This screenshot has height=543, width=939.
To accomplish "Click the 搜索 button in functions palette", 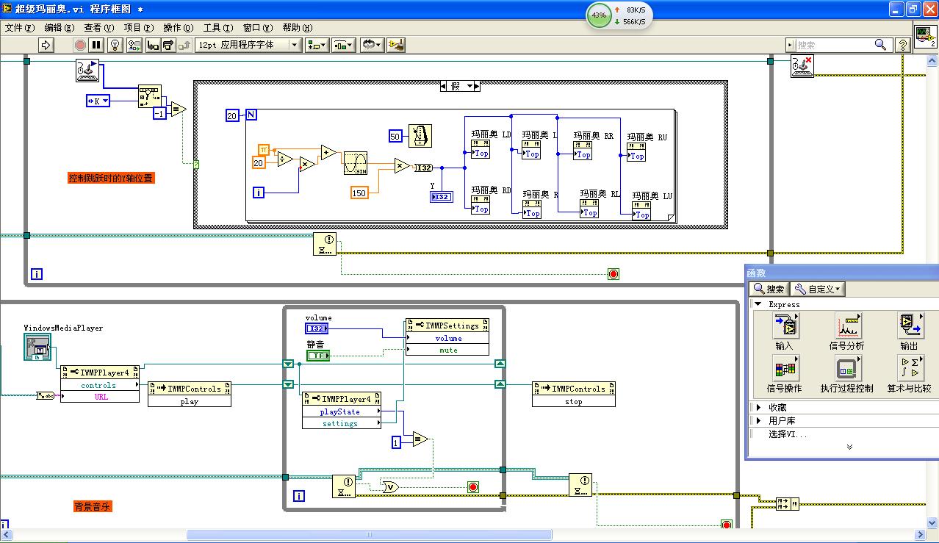I will pyautogui.click(x=769, y=289).
